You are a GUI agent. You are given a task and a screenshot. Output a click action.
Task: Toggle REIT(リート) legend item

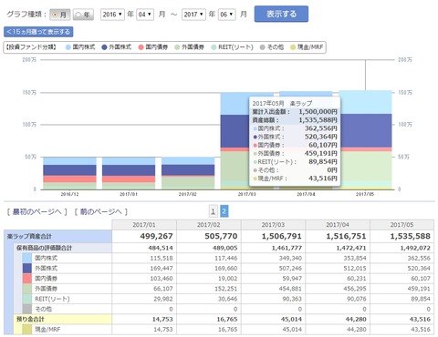[232, 47]
